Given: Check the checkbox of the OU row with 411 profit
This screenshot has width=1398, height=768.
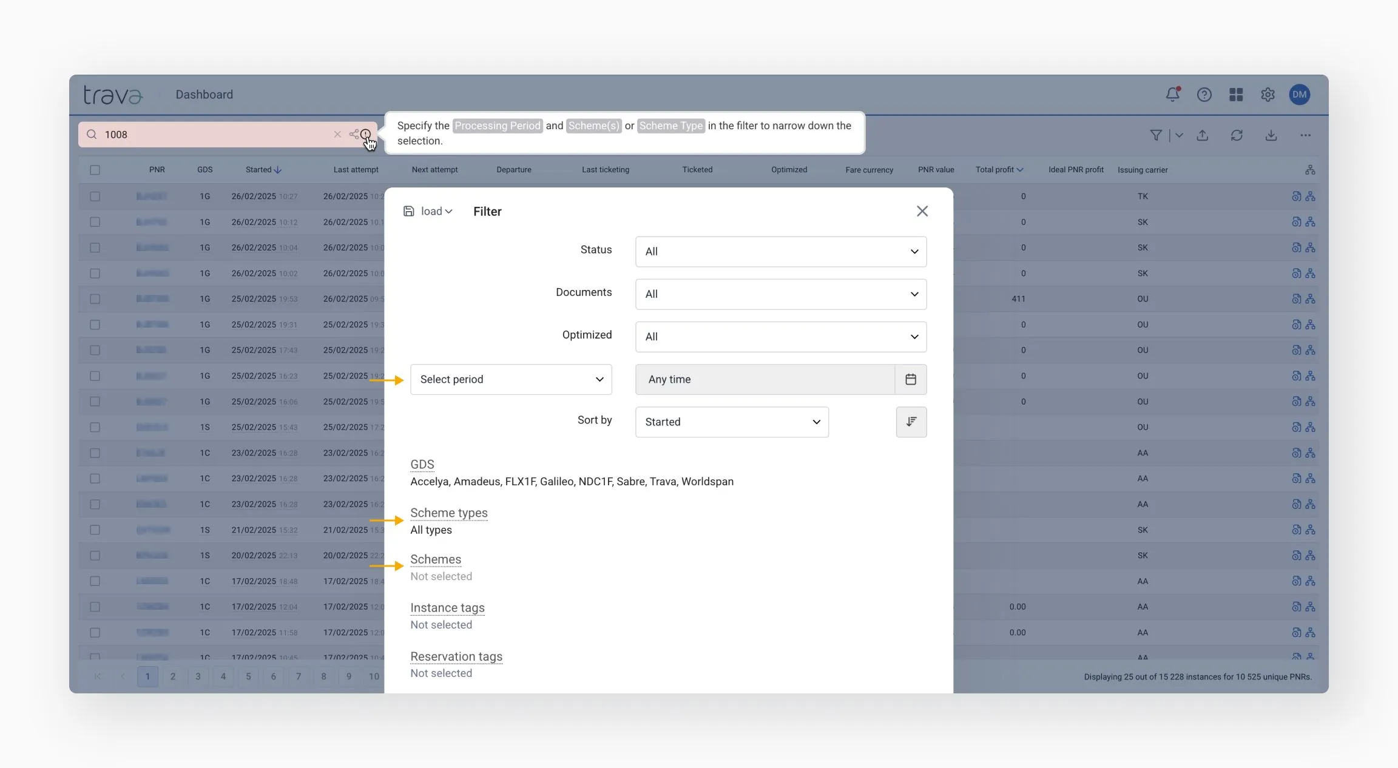Looking at the screenshot, I should pos(95,299).
